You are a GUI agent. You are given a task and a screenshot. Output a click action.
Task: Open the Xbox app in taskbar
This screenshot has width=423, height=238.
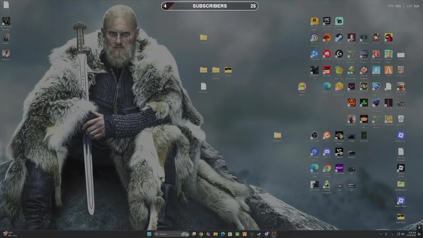[x=237, y=234]
